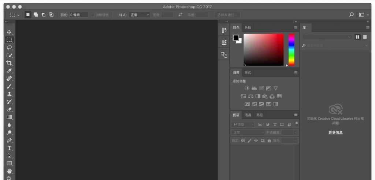Select the Hand tool

point(9,171)
